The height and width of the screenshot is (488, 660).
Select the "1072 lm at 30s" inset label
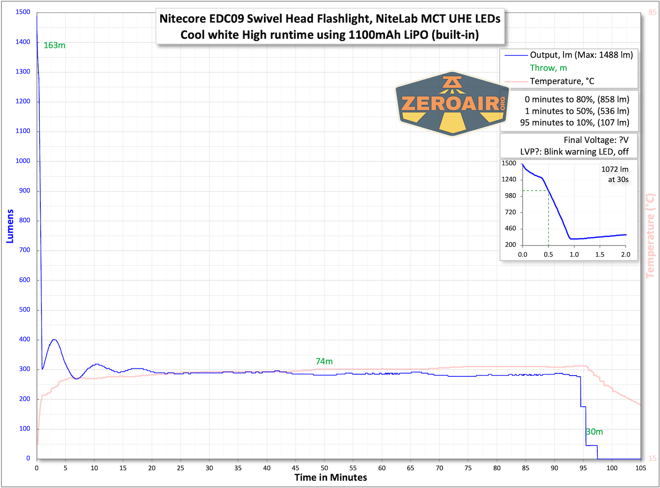(615, 174)
